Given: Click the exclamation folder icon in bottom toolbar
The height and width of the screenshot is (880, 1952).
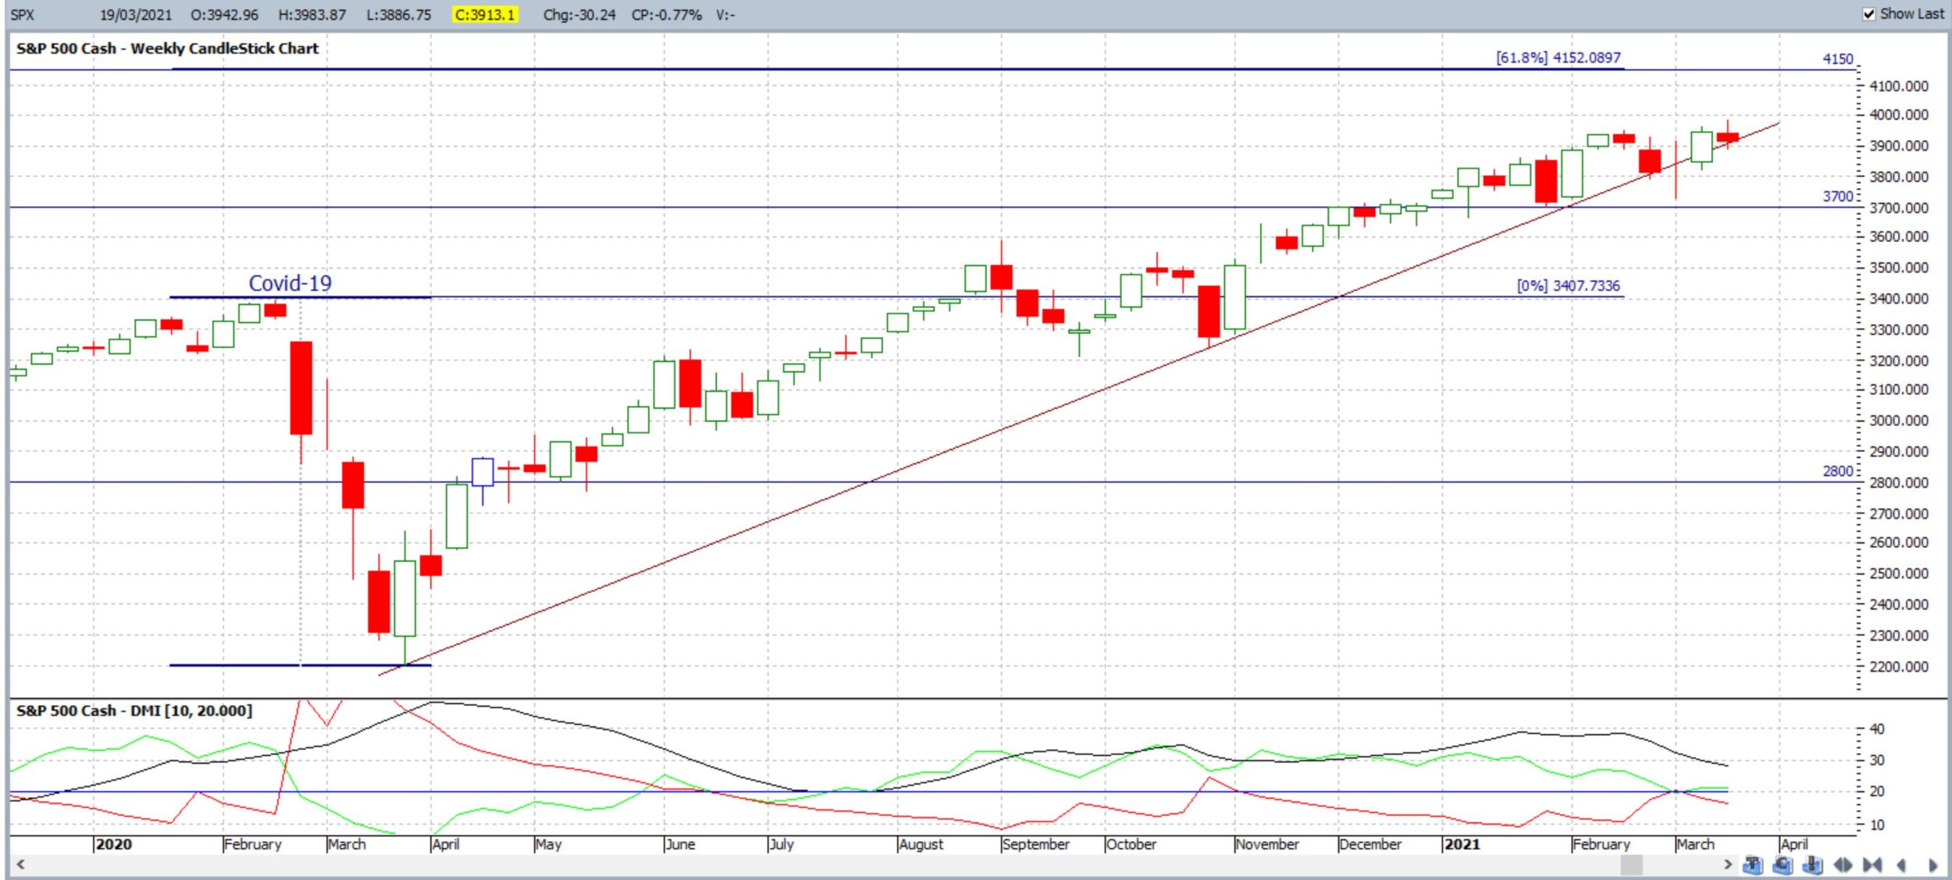Looking at the screenshot, I should [1812, 865].
